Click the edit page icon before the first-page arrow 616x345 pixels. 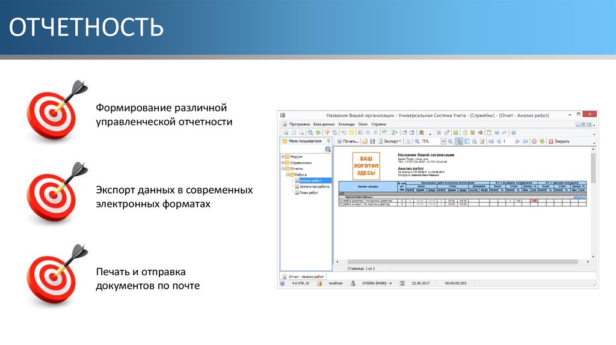point(482,141)
